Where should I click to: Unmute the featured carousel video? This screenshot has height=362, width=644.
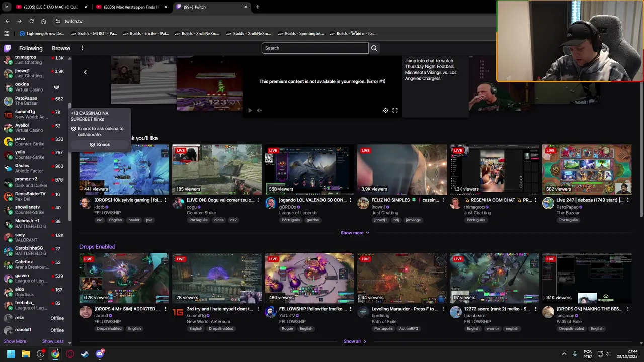[x=259, y=110]
